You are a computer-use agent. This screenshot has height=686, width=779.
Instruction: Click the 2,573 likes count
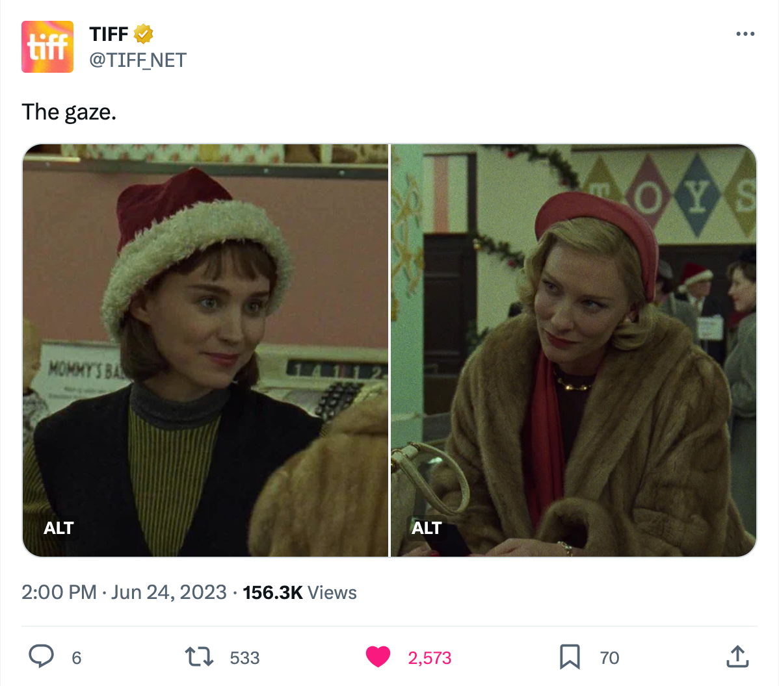coord(430,657)
